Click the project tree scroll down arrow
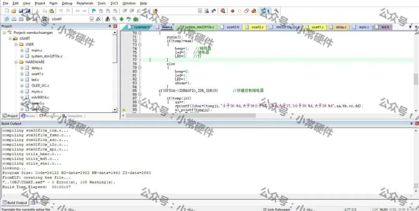Screen dimensions: 419x211 (x=115, y=109)
